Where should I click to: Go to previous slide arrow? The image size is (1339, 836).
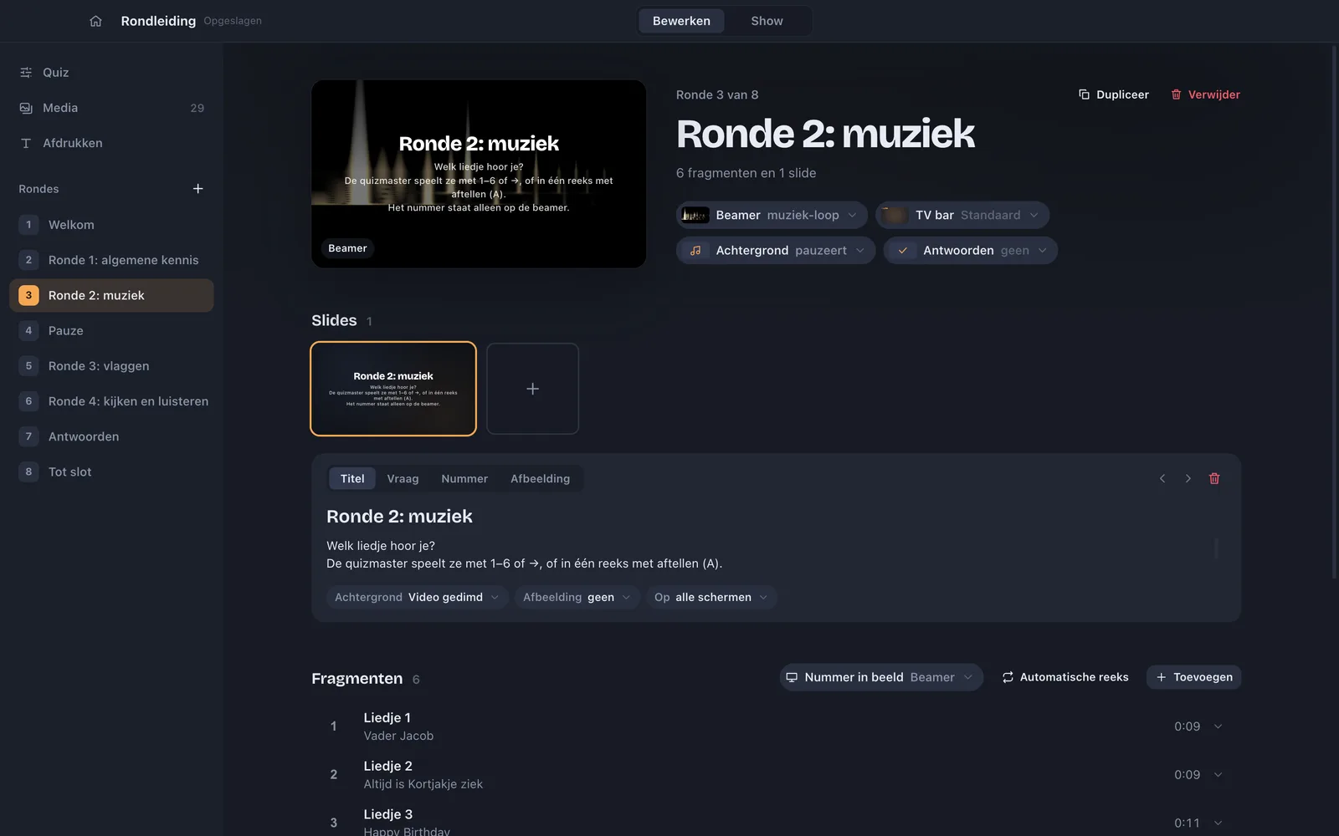point(1162,478)
